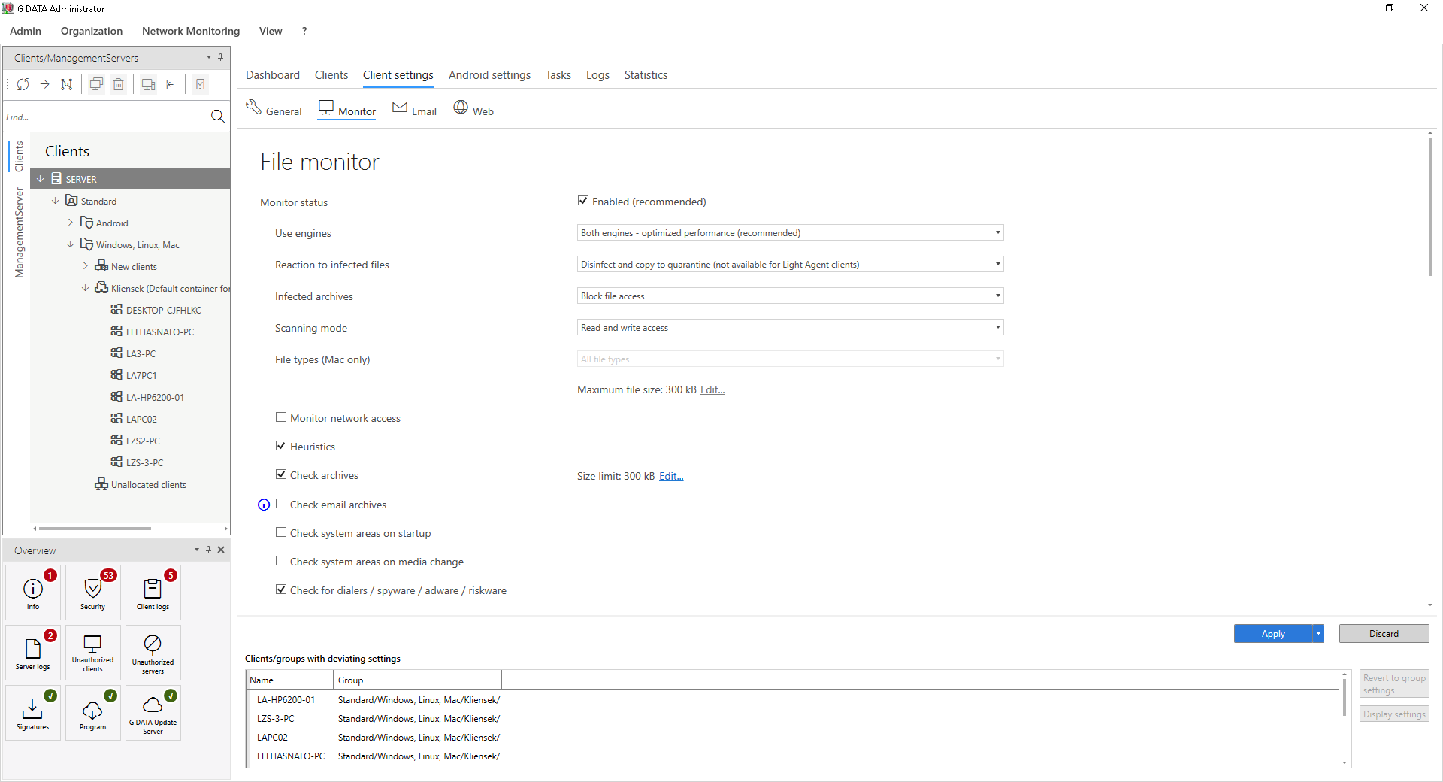The width and height of the screenshot is (1443, 782).
Task: Click the overlapping monitors new group icon
Action: 96,84
